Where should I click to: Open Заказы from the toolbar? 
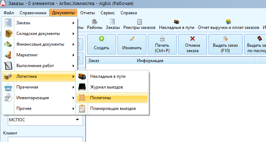pyautogui.click(x=113, y=24)
